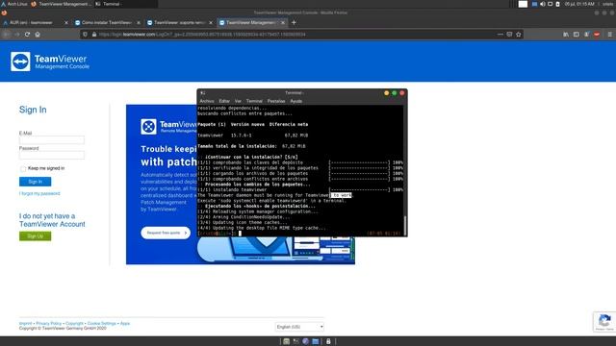The width and height of the screenshot is (616, 346).
Task: Open the I forgot my password link
Action: click(39, 194)
